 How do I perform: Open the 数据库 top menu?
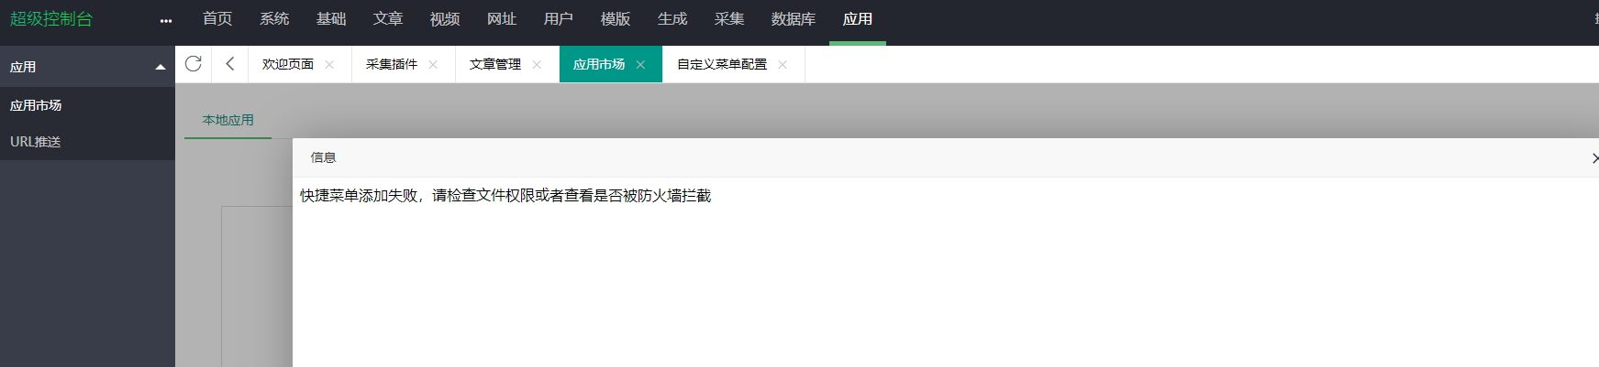click(x=794, y=19)
